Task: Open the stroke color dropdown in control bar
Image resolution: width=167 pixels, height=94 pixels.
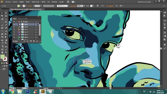Action: click(26, 6)
